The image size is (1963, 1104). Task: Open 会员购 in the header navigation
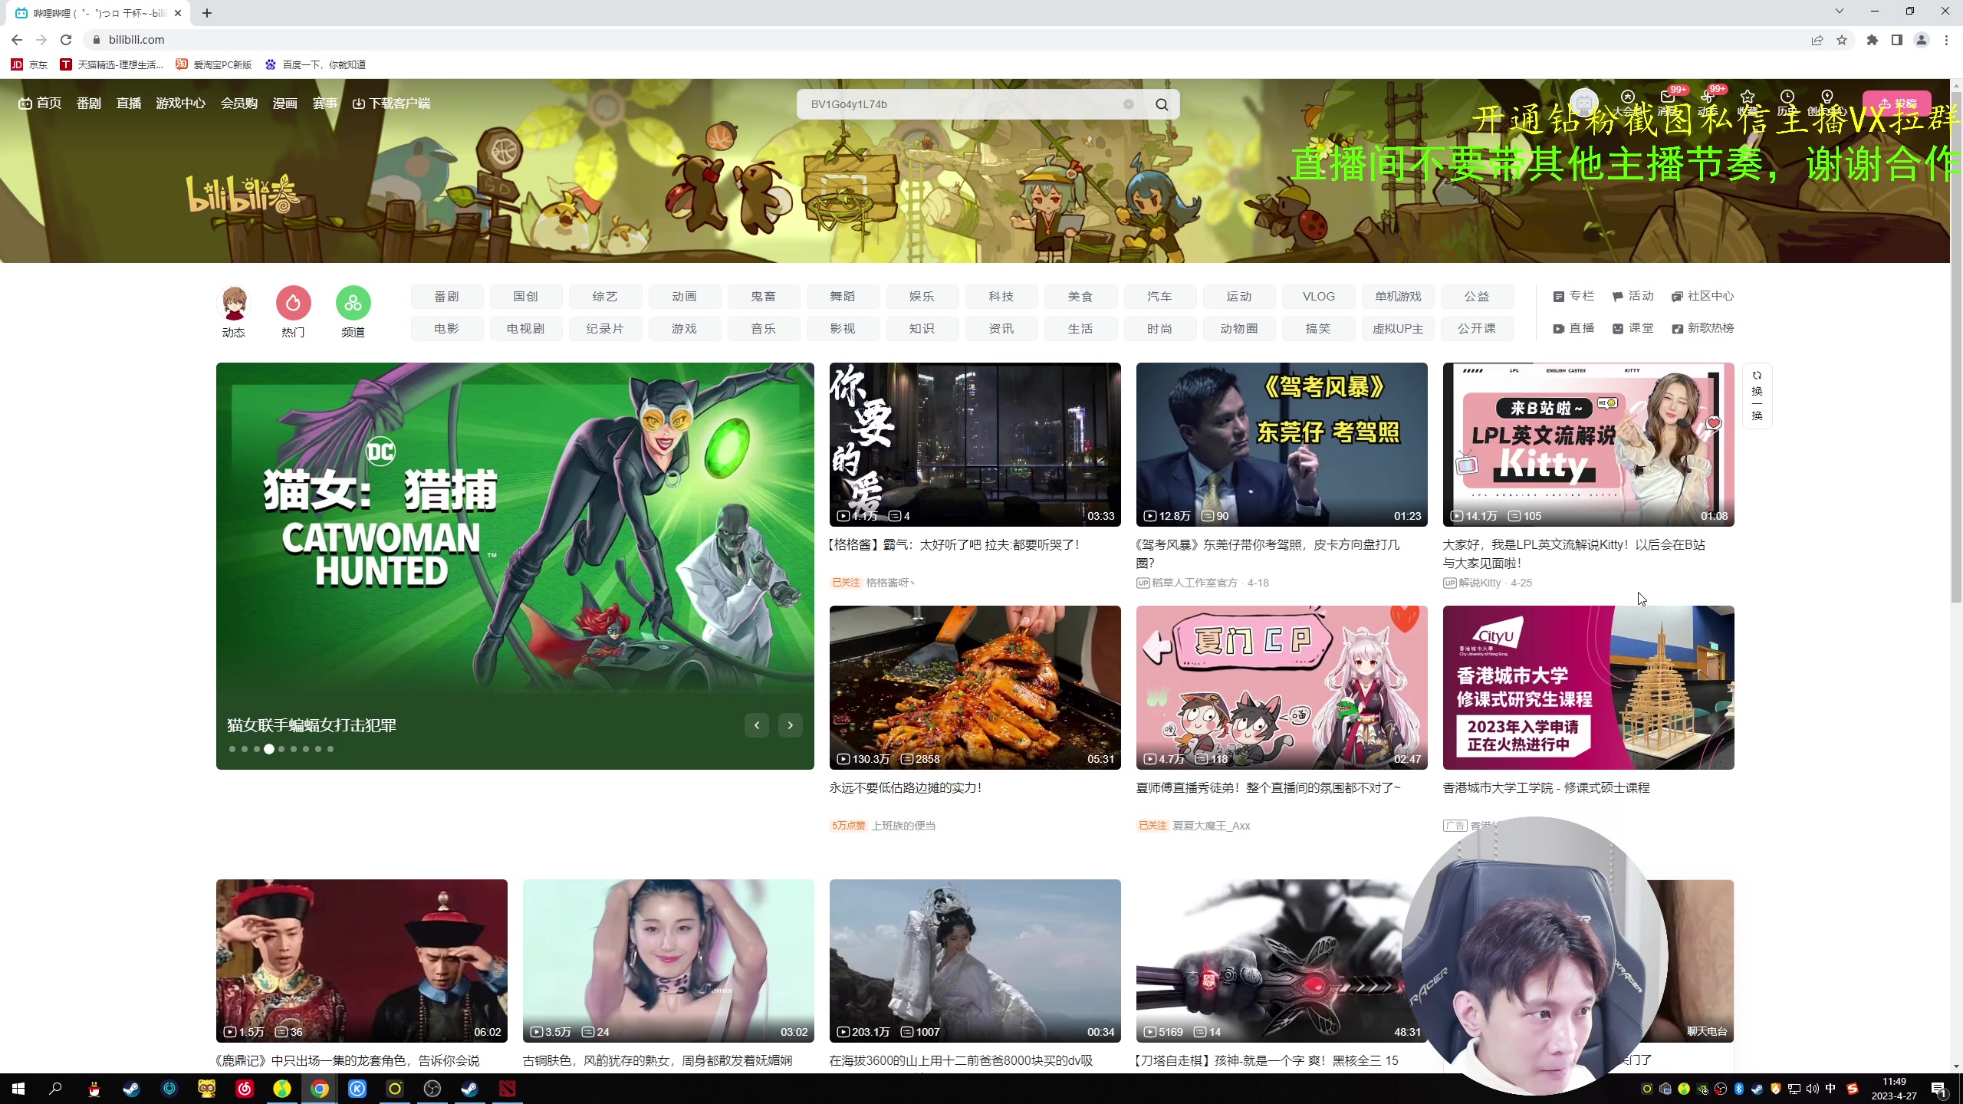pos(239,103)
